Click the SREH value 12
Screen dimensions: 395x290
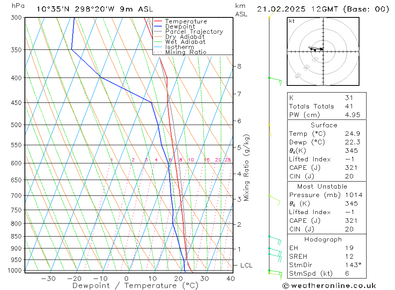pyautogui.click(x=350, y=256)
